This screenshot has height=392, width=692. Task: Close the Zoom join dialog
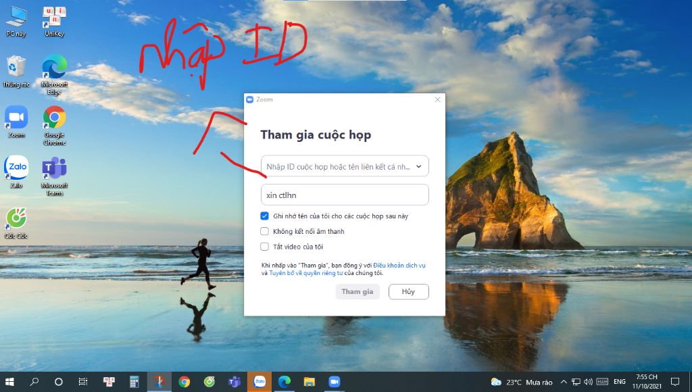[437, 100]
